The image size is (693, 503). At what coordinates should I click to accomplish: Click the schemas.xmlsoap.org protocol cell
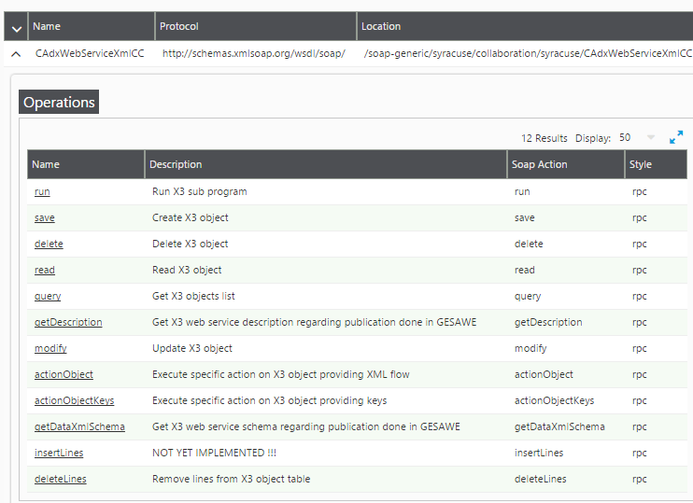point(254,53)
